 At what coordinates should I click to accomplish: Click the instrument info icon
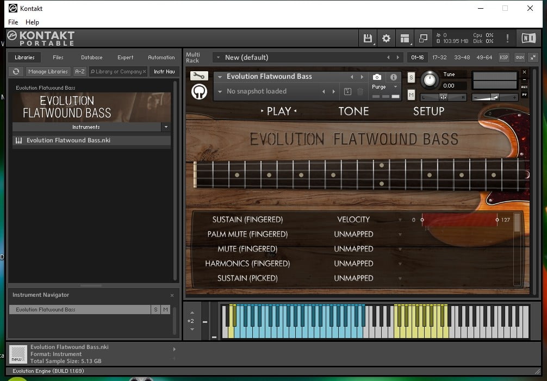tap(394, 77)
